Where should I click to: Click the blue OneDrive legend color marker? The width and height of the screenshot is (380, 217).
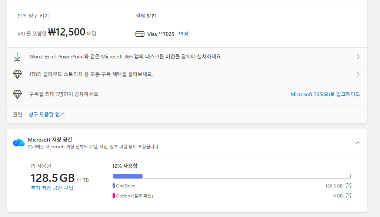(x=114, y=186)
